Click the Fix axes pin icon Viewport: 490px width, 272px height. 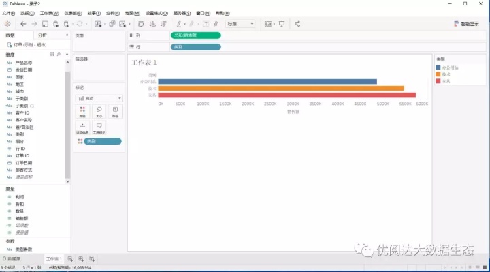(x=216, y=24)
